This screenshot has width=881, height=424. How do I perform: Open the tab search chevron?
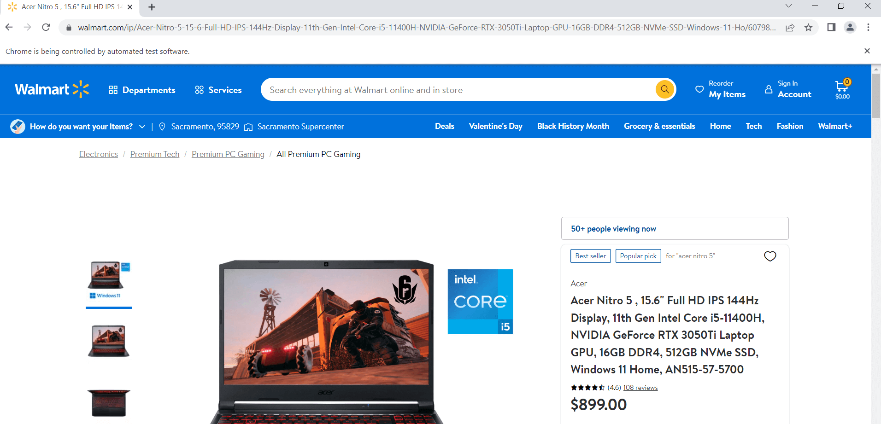pyautogui.click(x=788, y=6)
